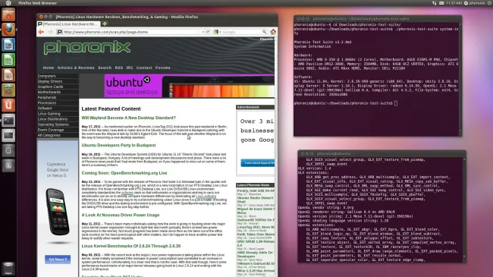493x277 pixels.
Task: Select the Phoronix browser tab
Action: tap(68, 24)
